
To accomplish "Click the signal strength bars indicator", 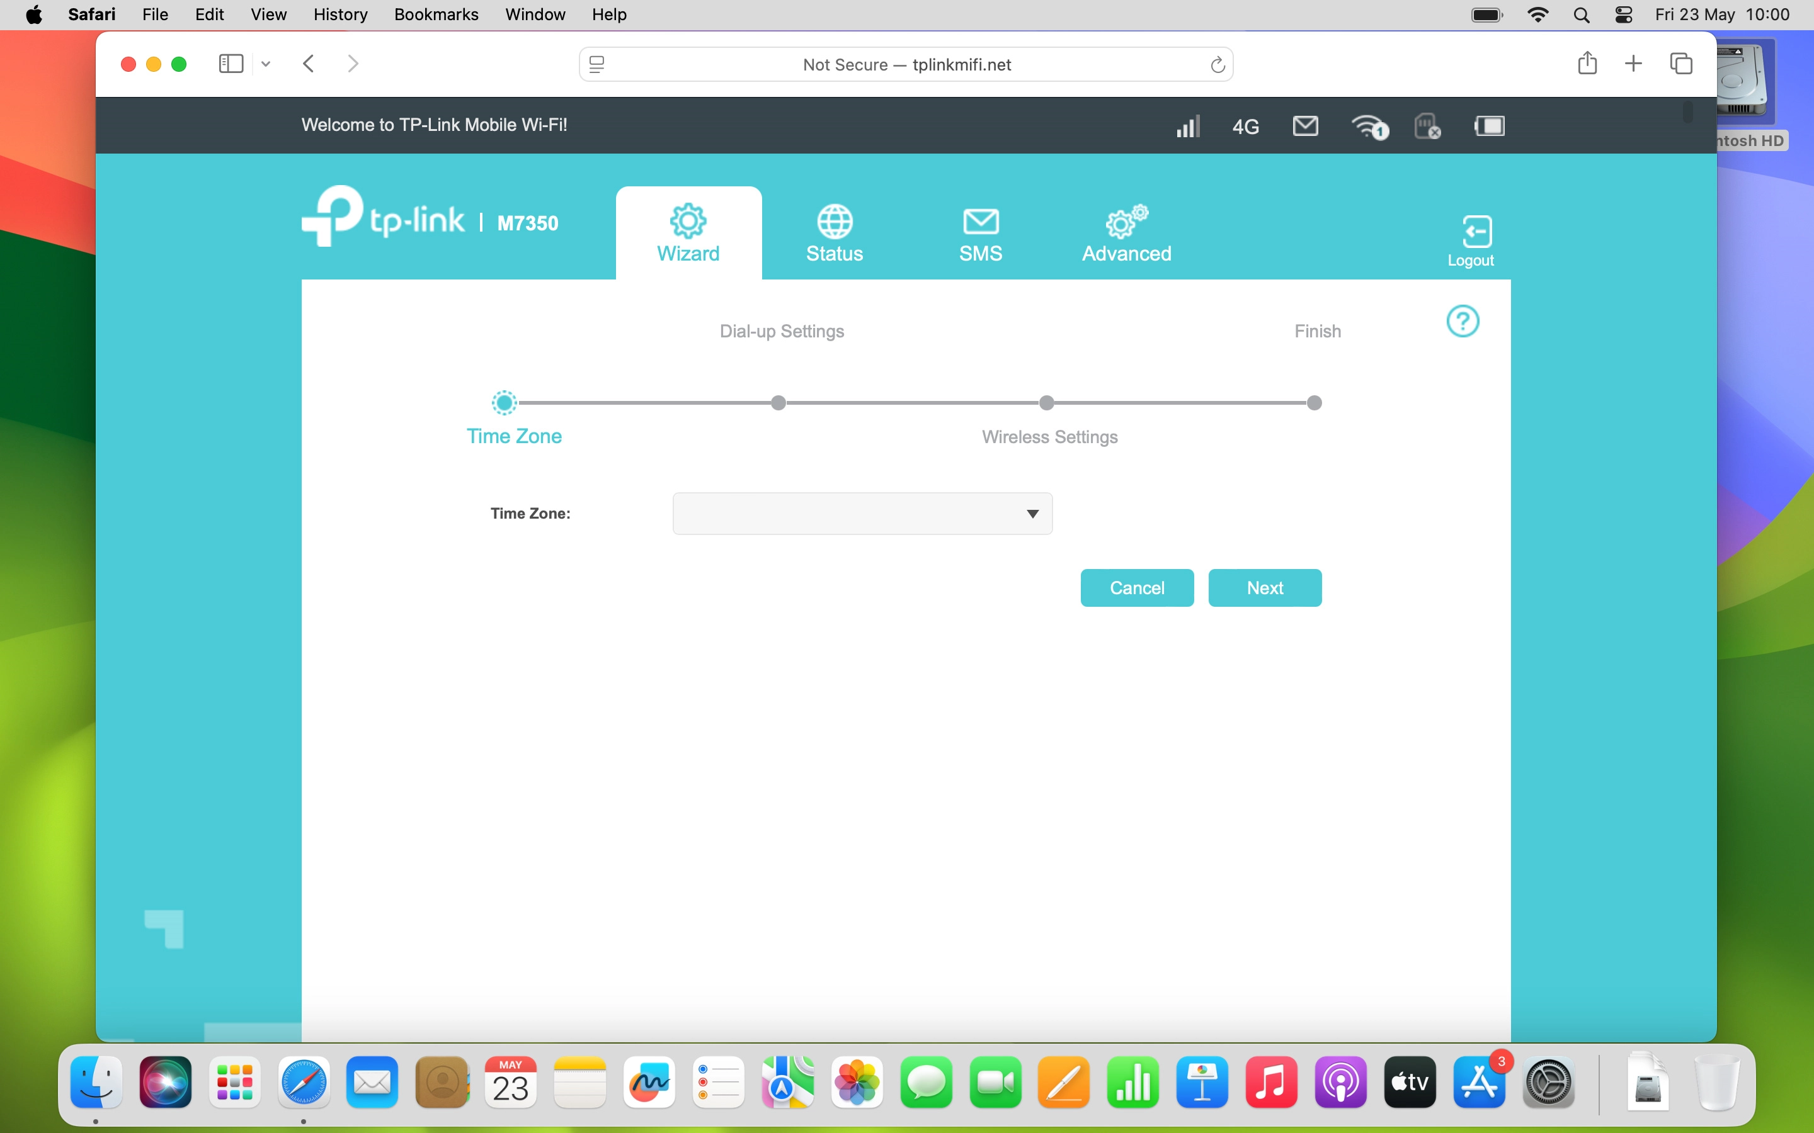I will [x=1188, y=126].
